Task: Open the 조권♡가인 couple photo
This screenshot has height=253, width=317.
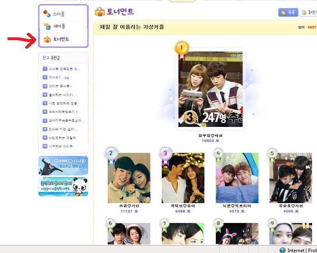Action: (129, 178)
